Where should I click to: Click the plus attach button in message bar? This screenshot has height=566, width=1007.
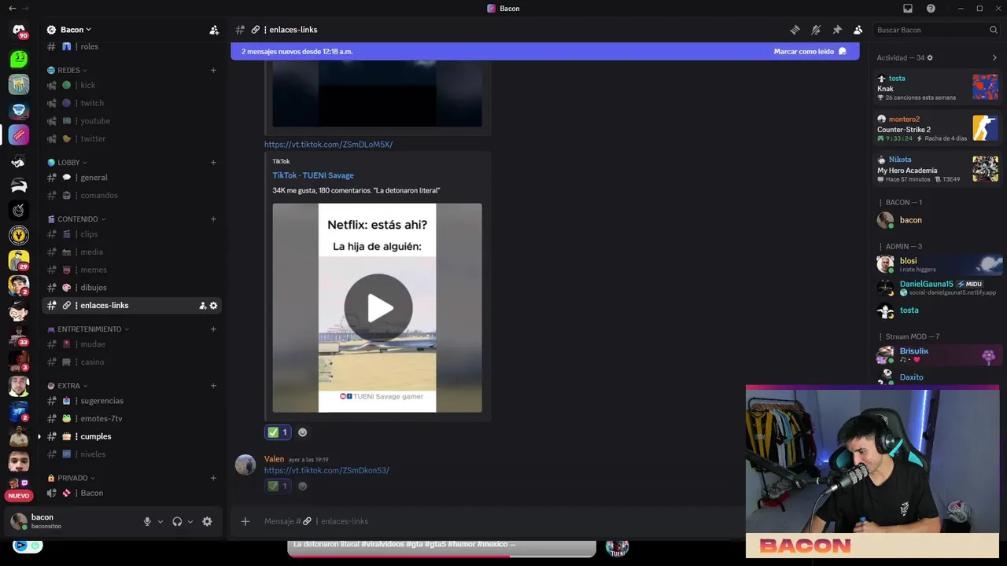(245, 521)
